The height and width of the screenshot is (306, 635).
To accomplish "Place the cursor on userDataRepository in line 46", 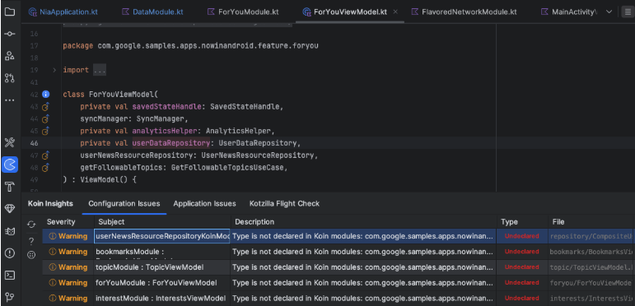I will 171,143.
